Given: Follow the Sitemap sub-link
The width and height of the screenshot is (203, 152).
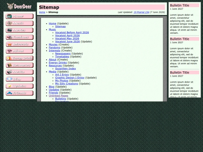Looking at the screenshot, I should click(x=61, y=27).
